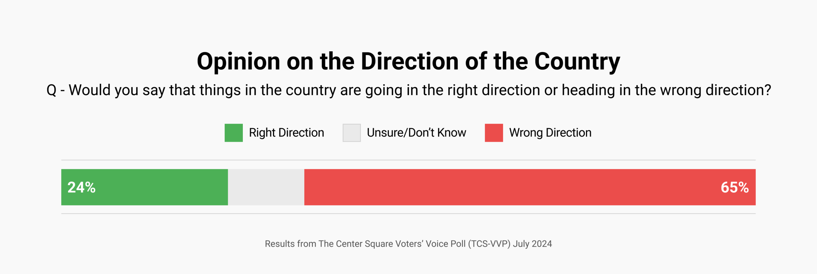The height and width of the screenshot is (274, 817).
Task: Click the word "Opinion" in the title
Action: tap(238, 62)
